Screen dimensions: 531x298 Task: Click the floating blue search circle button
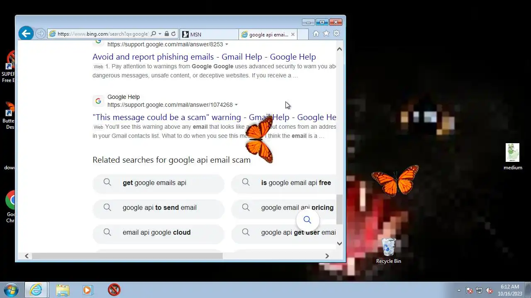307,220
